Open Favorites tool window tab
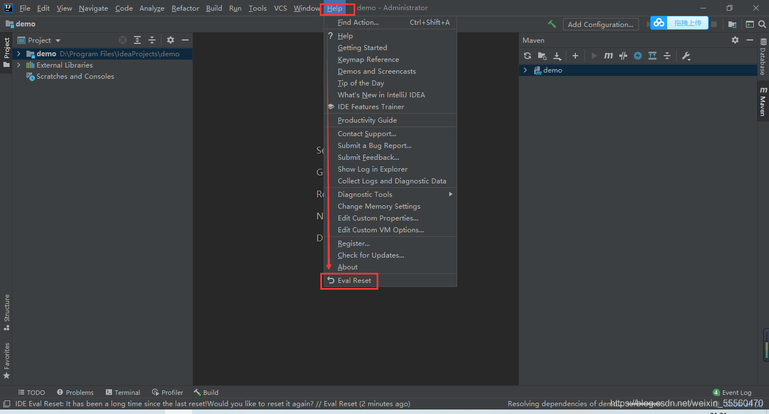 click(x=7, y=360)
